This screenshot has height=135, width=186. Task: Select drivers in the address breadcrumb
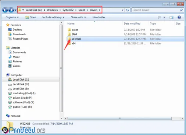(93, 10)
